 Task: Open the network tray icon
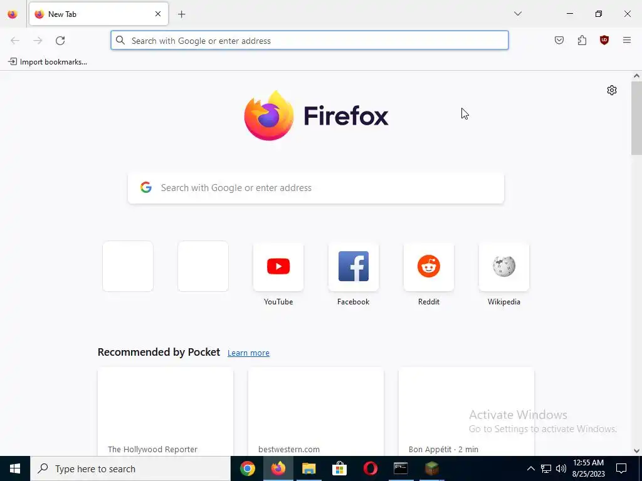pos(546,468)
